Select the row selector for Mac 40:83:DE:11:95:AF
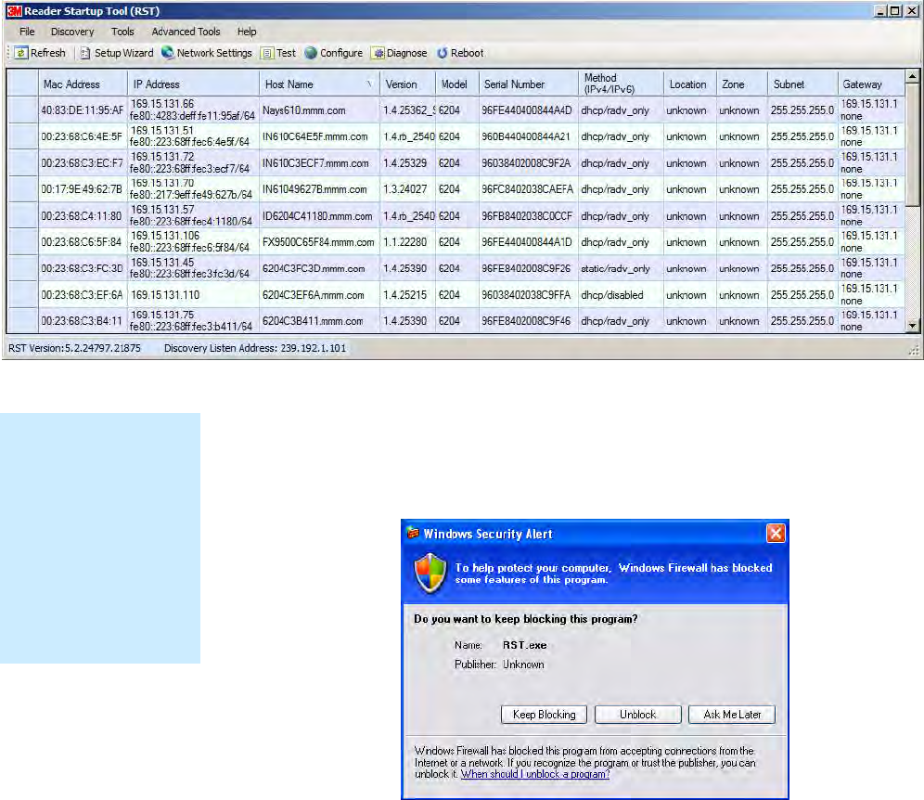Screen dimensions: 924x800 tap(22, 110)
